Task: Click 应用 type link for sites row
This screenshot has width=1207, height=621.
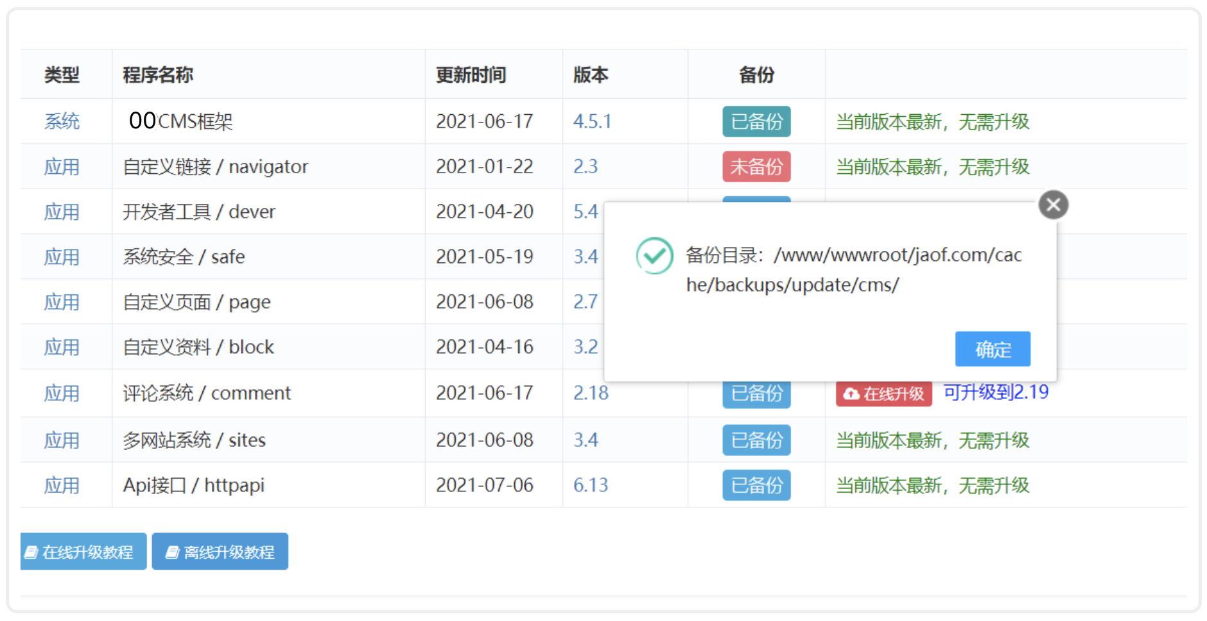Action: click(62, 440)
